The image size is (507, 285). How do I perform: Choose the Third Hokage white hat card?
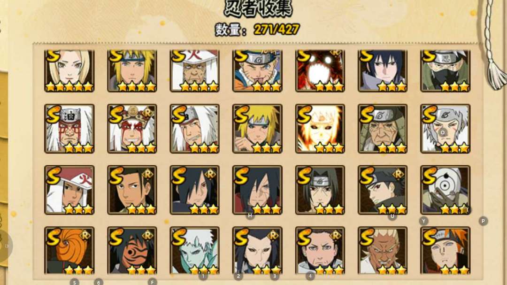pyautogui.click(x=195, y=70)
